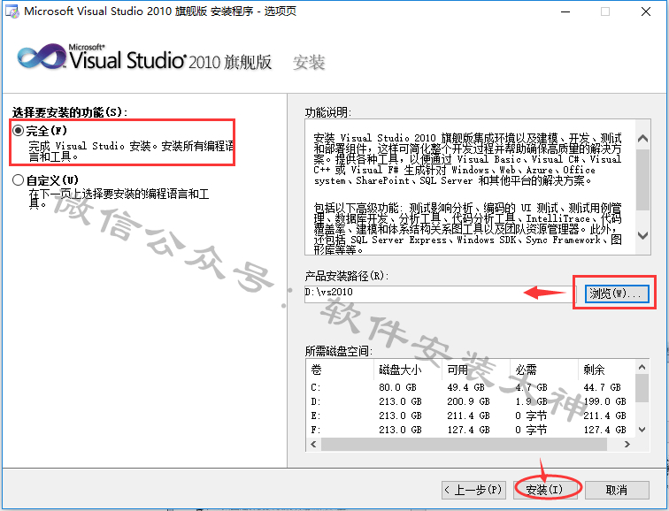Focus the 产品安装路径 input field
669x511 pixels.
pos(440,294)
